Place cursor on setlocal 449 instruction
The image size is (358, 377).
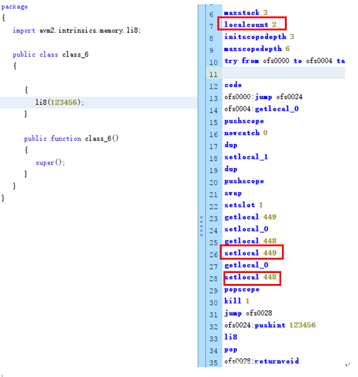[x=250, y=253]
